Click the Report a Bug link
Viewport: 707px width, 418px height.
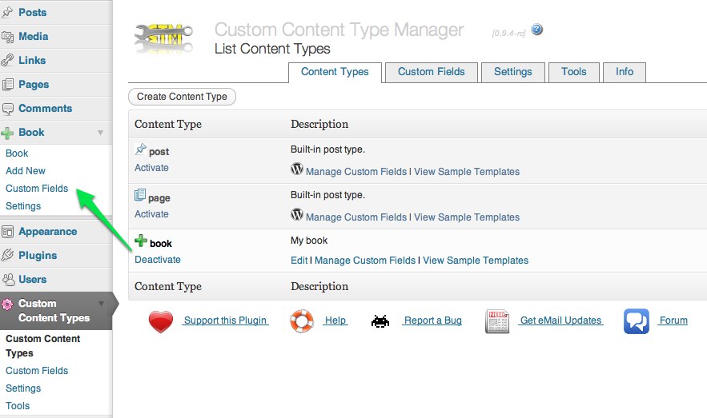pos(432,320)
